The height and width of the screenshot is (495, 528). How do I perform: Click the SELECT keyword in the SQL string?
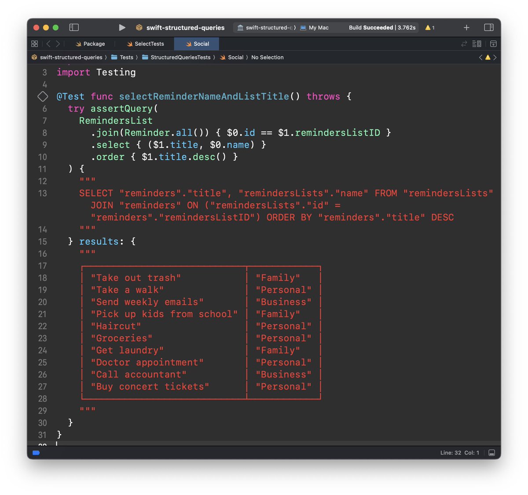(x=96, y=193)
